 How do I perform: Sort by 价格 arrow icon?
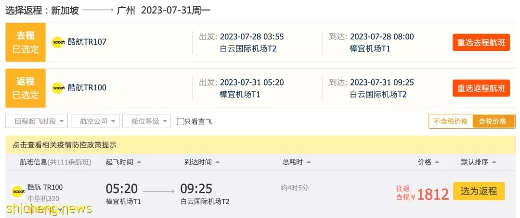(x=437, y=162)
